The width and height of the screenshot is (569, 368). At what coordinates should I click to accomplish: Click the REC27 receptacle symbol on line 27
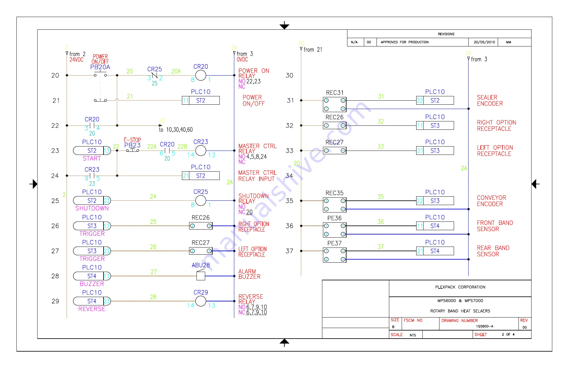click(201, 251)
